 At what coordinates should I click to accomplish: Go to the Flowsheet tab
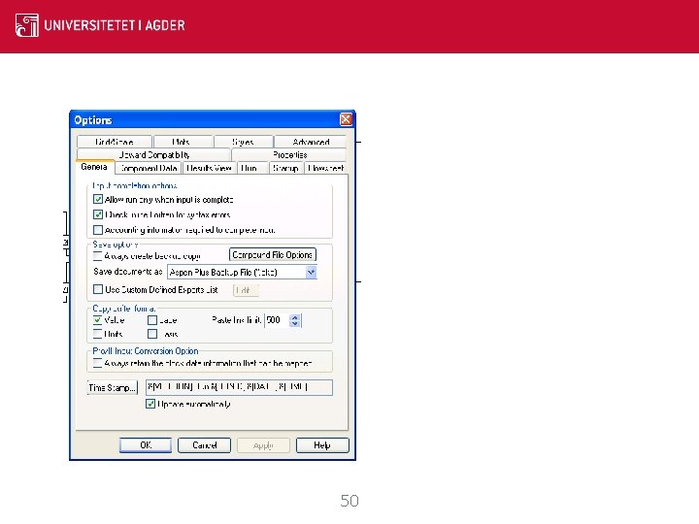point(326,168)
